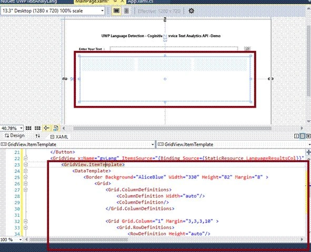
Task: Swap Design and XAML panes arrows
Action: [x=38, y=136]
